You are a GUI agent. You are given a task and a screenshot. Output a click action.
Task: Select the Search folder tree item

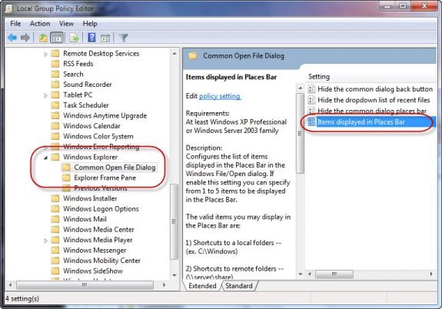tap(73, 74)
